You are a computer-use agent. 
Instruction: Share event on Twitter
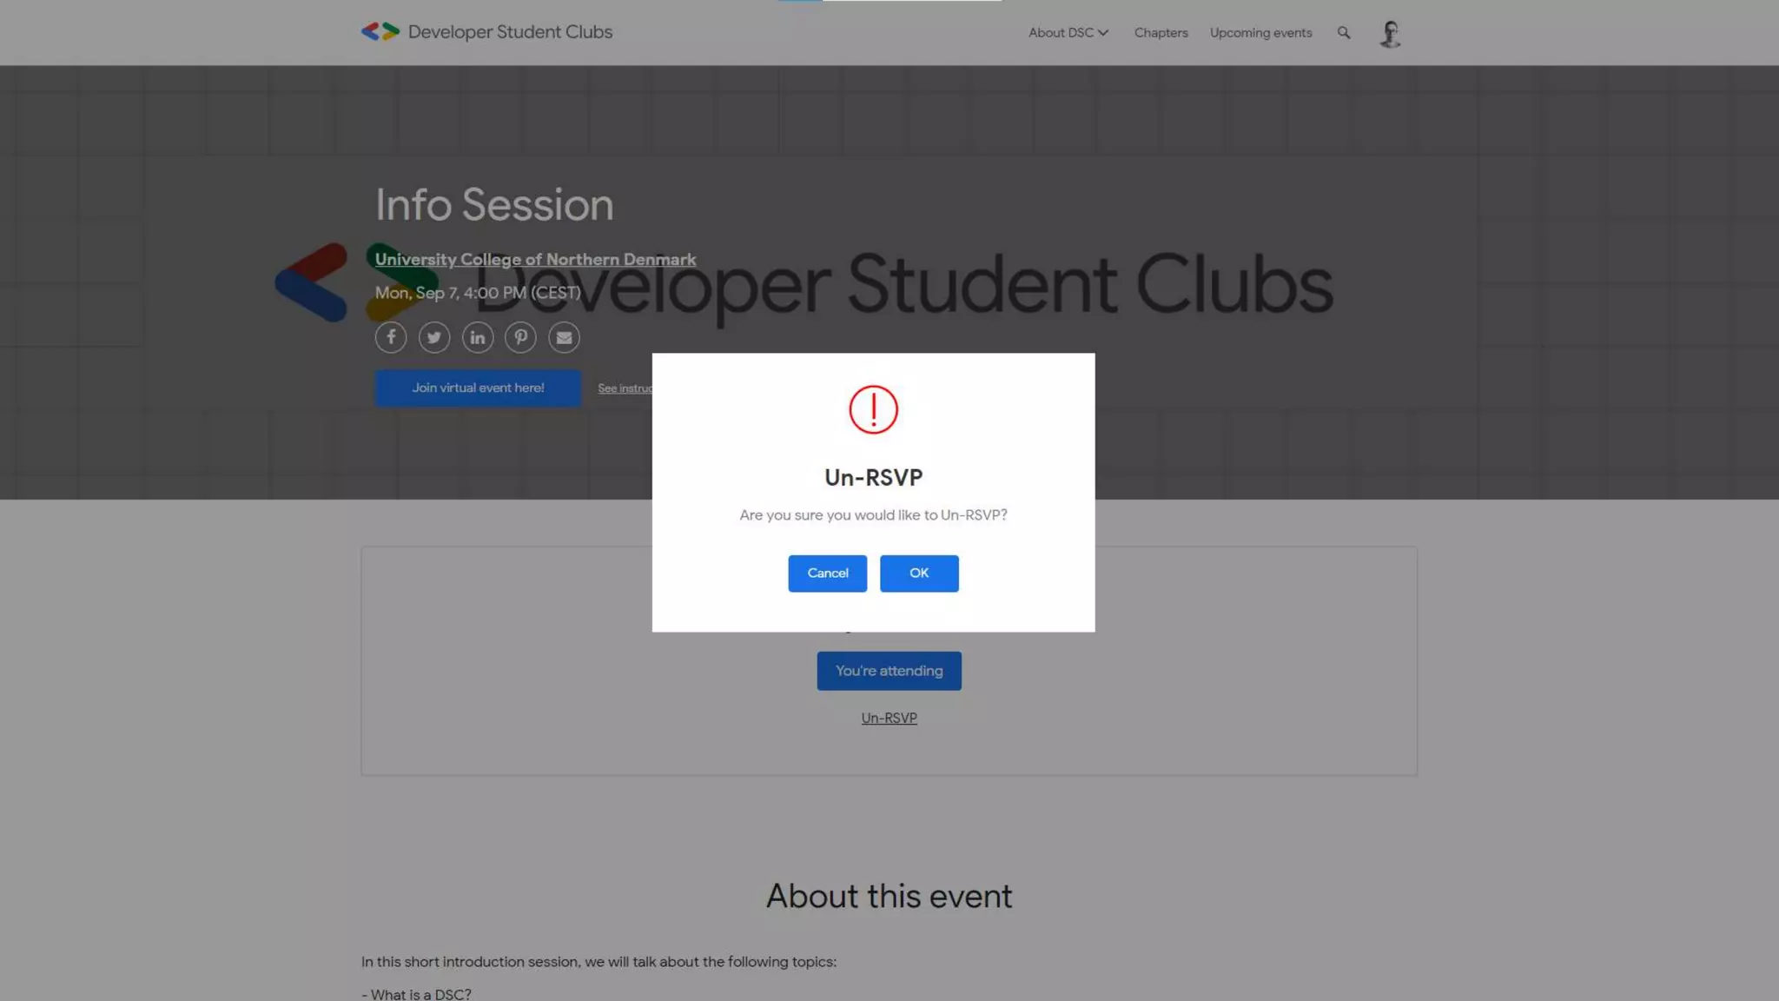434,337
